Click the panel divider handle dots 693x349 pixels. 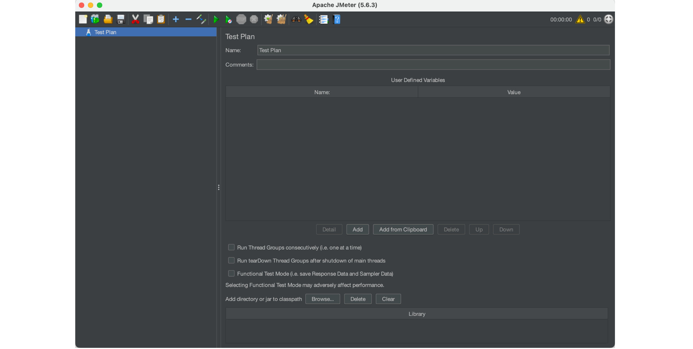tap(219, 187)
